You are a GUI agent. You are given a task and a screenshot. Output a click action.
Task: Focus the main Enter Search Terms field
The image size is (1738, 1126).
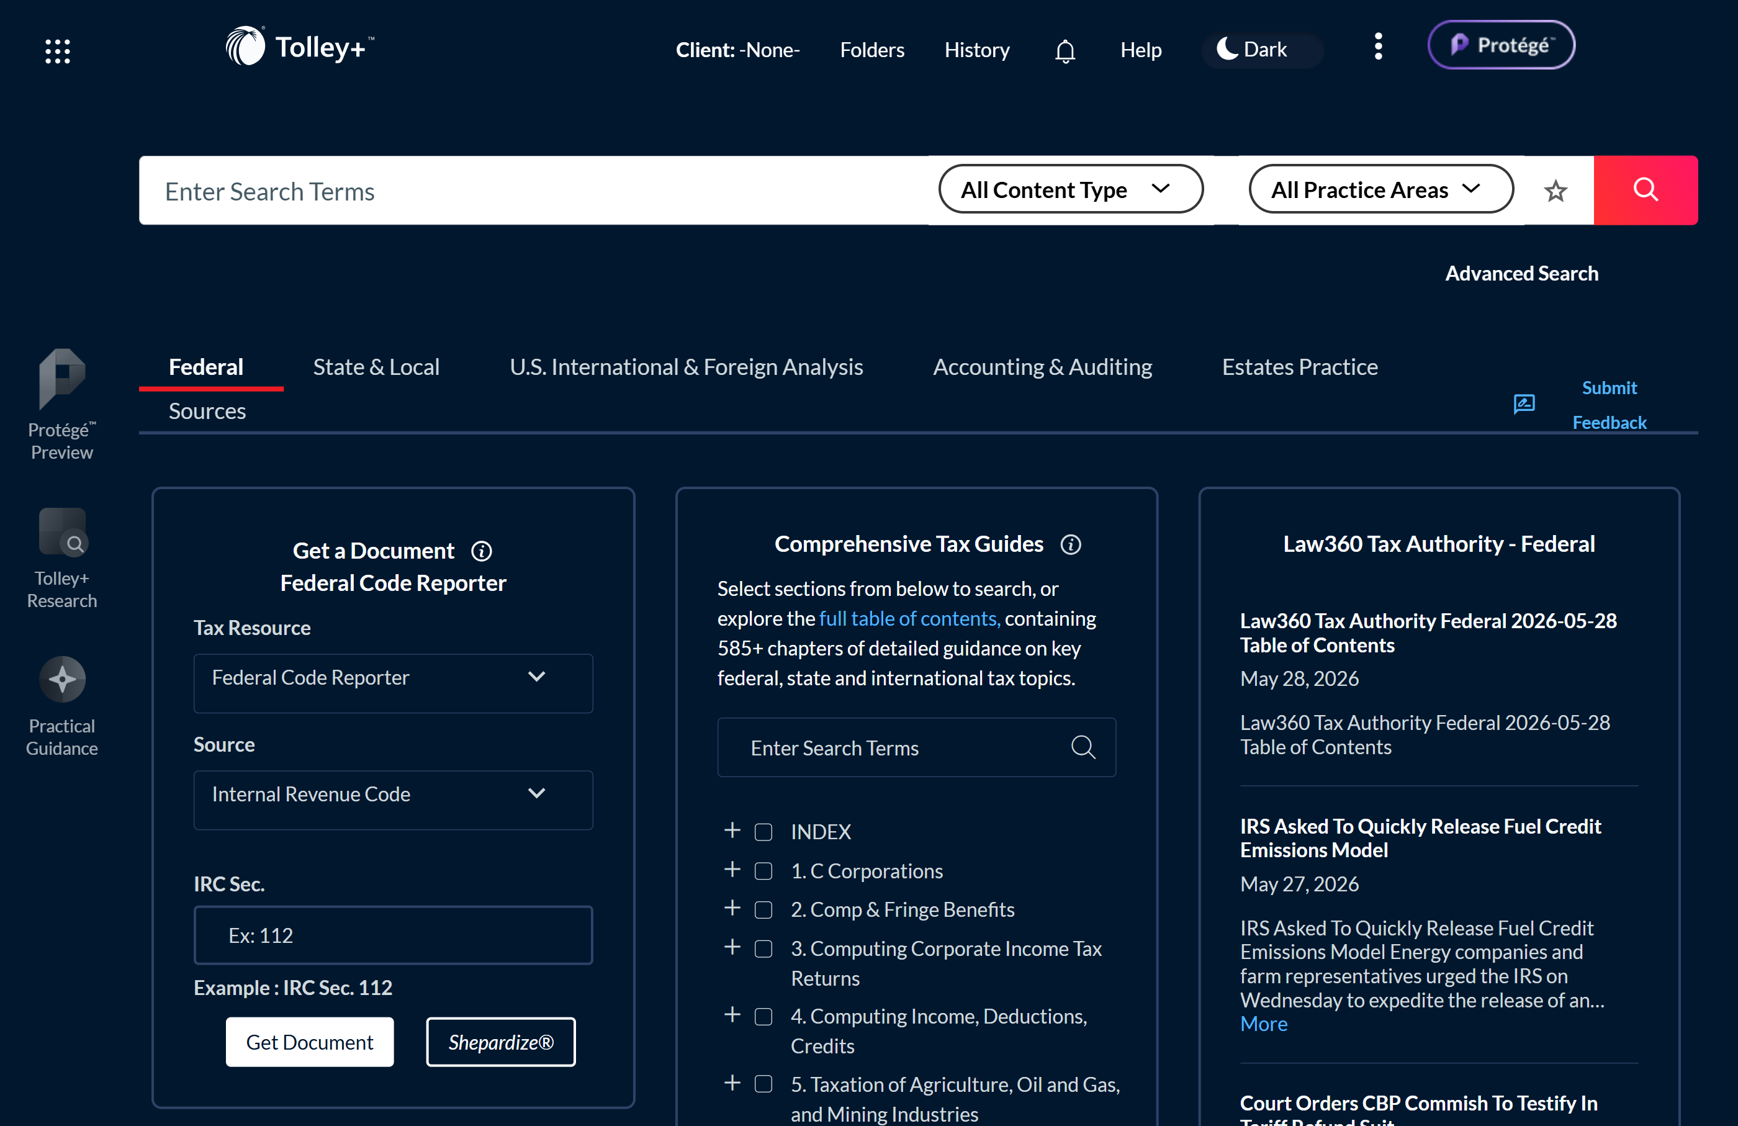click(534, 191)
